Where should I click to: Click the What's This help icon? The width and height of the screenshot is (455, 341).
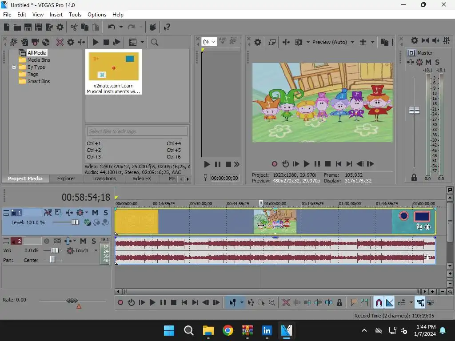point(167,27)
